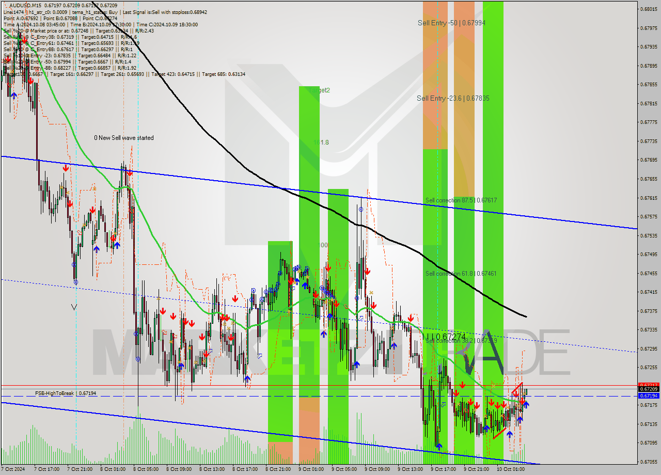
Task: Click price axis value 0.67975
Action: 649,28
